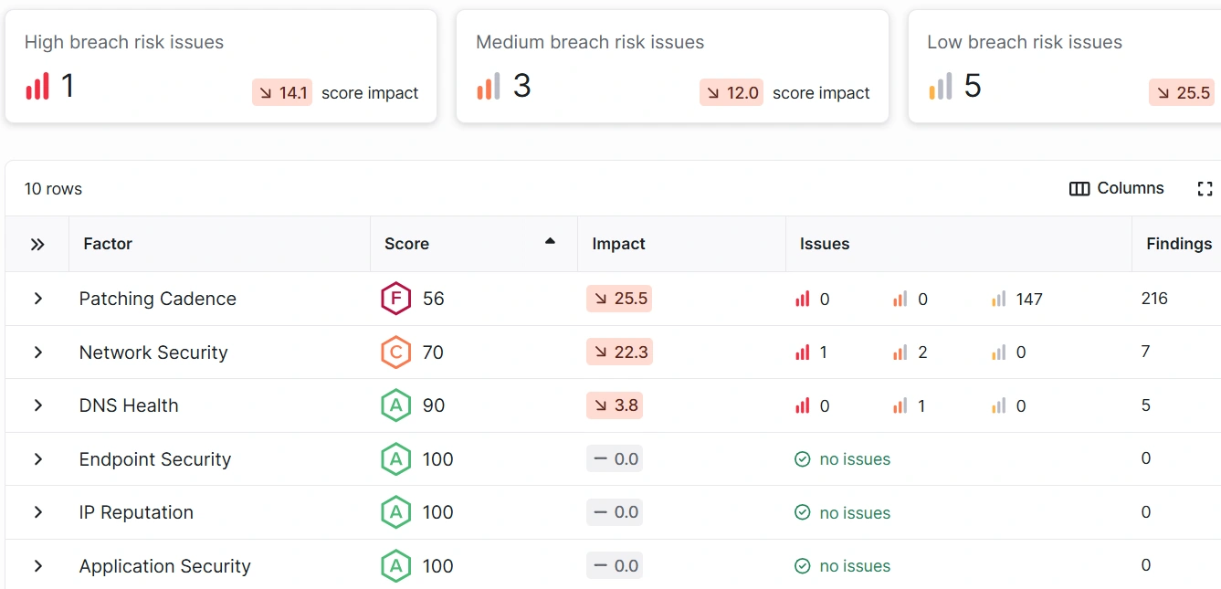Expand the Patching Cadence row
This screenshot has height=589, width=1221.
[38, 299]
